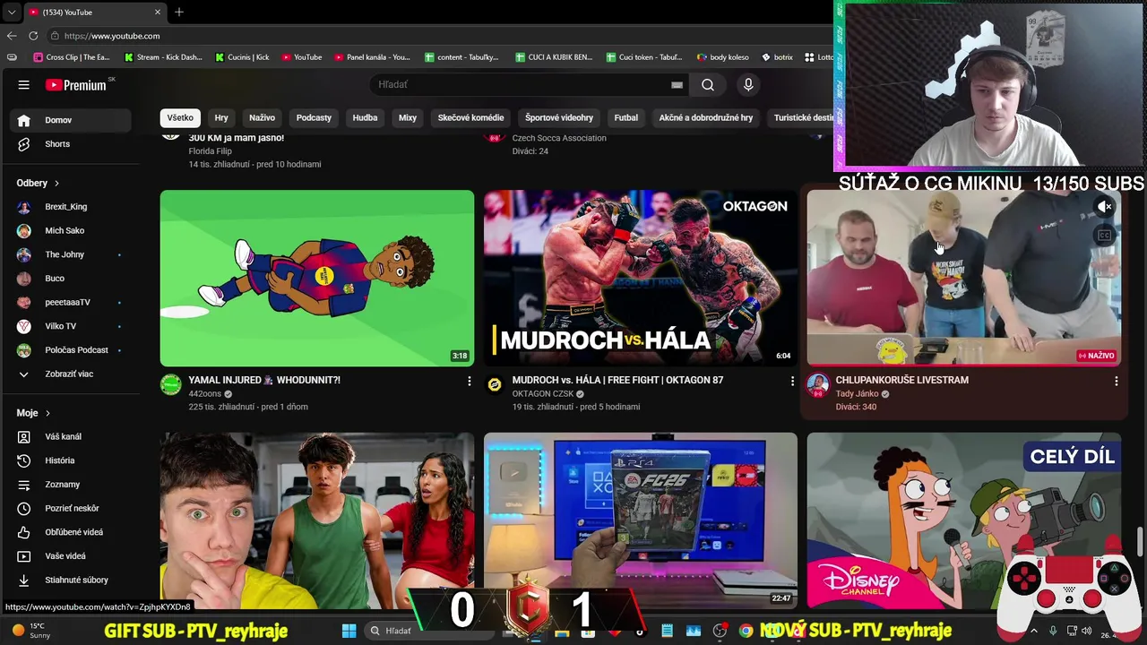Select the Všetko filter chip
This screenshot has height=645, width=1147.
click(179, 117)
